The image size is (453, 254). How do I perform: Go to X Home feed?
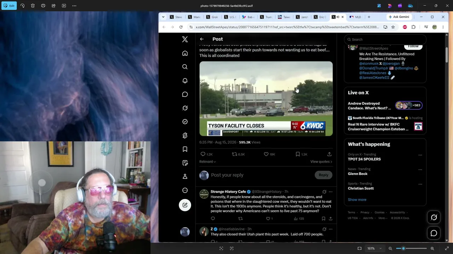(x=185, y=53)
